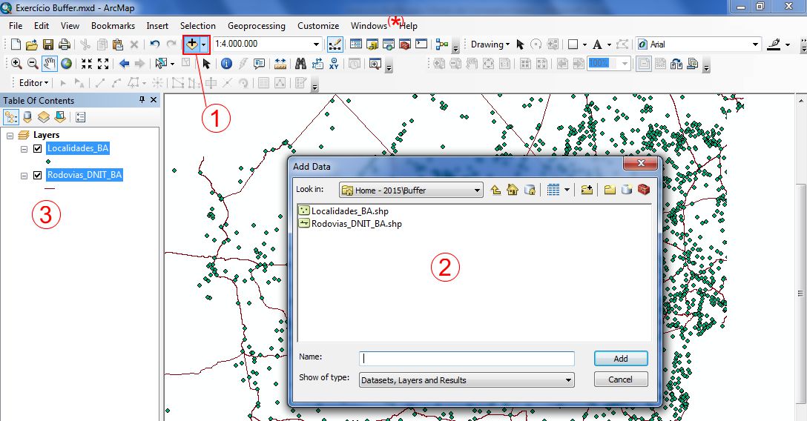Click the Add button in dialog
Image resolution: width=807 pixels, height=421 pixels.
tap(621, 359)
